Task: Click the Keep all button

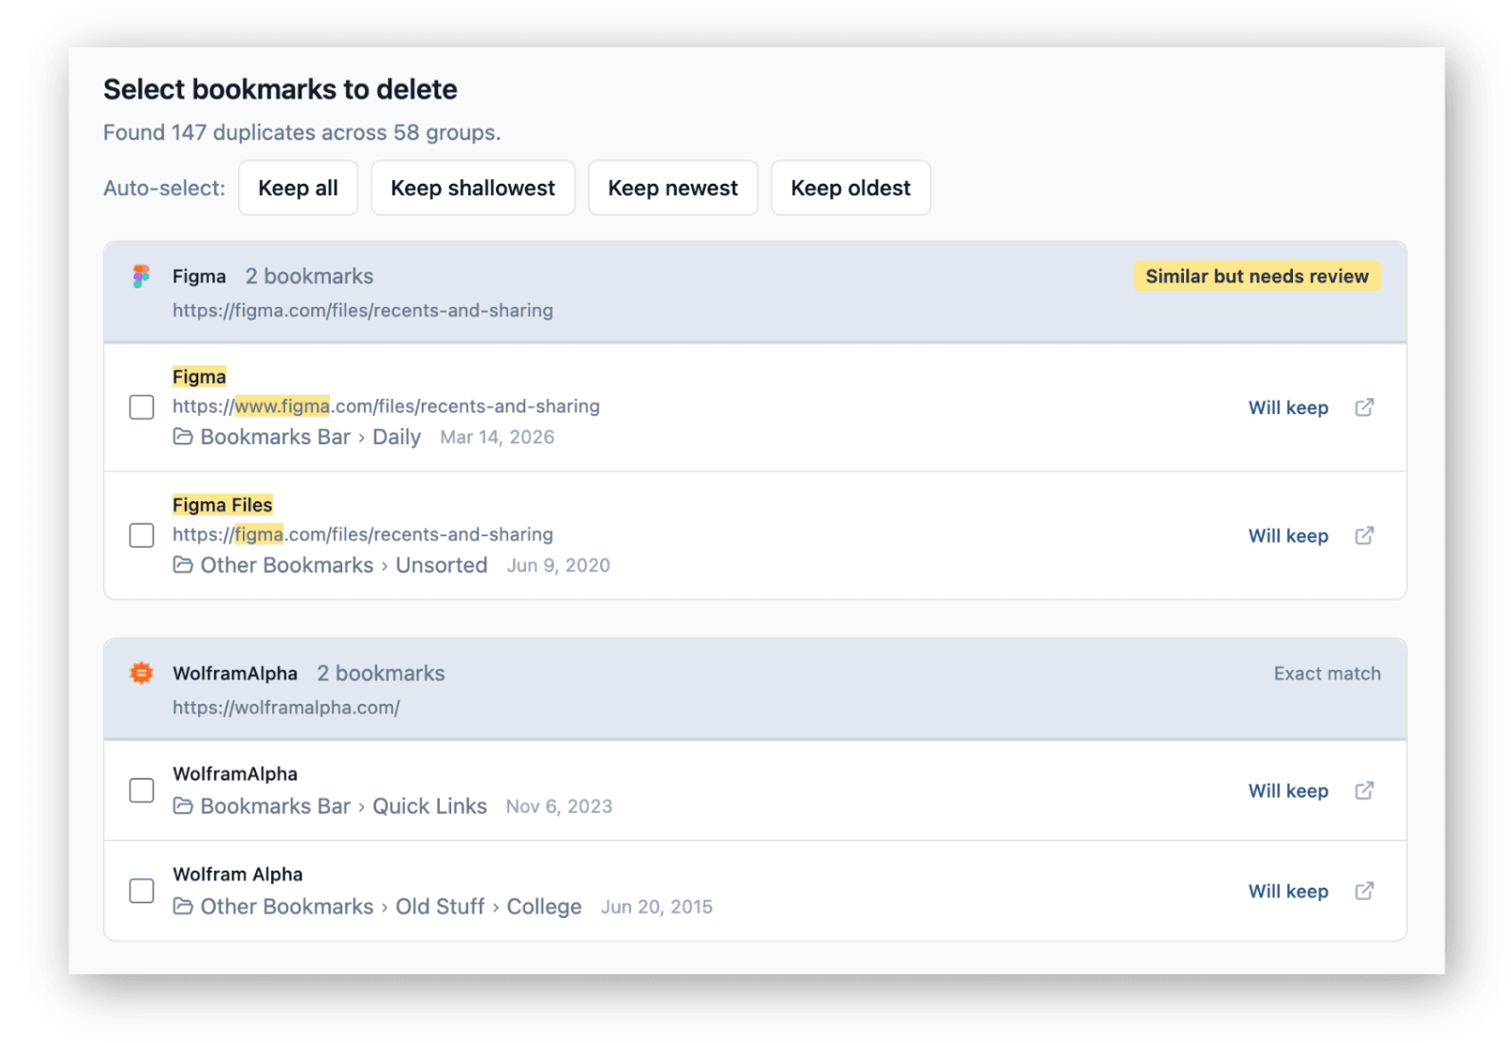Action: (x=298, y=188)
